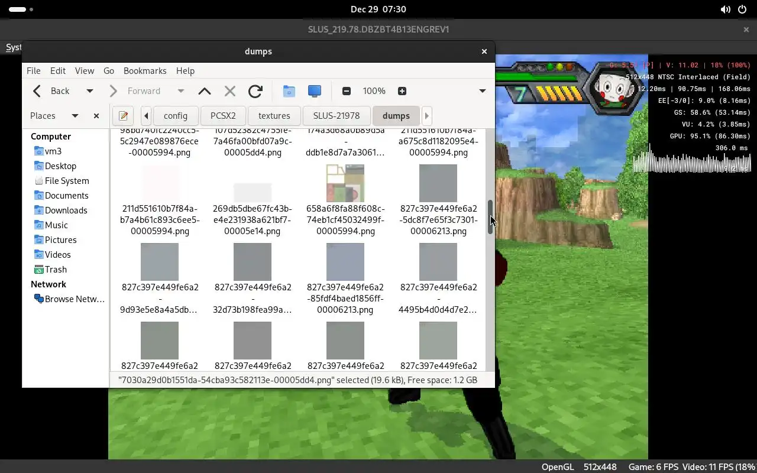Select the SLUS-21978 path button
This screenshot has width=757, height=473.
pos(337,116)
